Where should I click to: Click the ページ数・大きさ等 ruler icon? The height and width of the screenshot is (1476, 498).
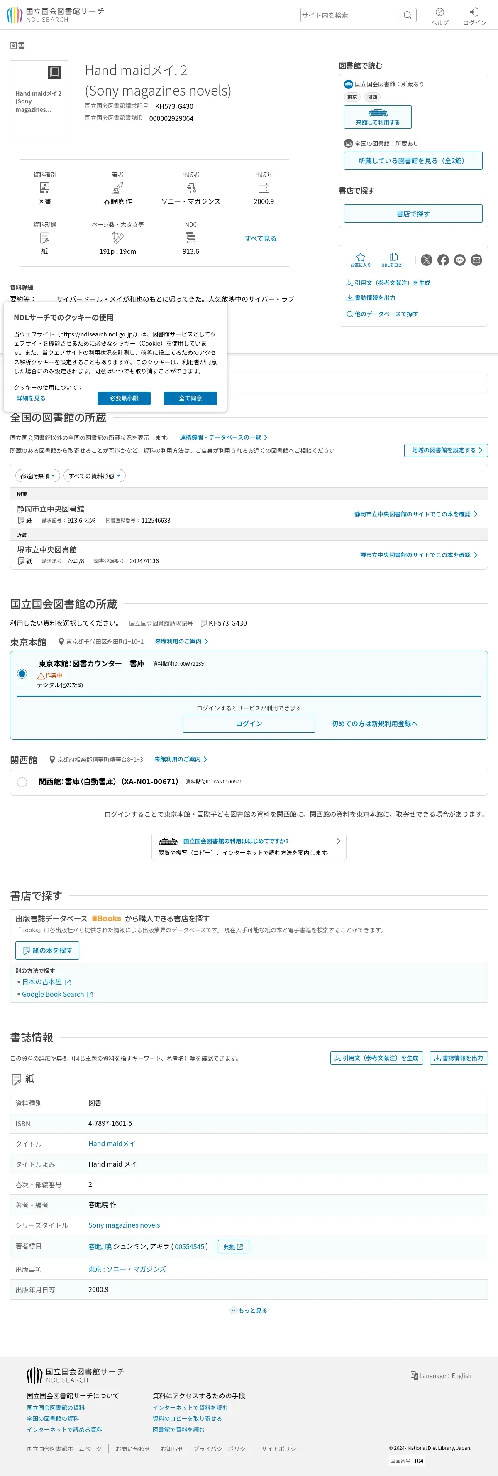118,238
